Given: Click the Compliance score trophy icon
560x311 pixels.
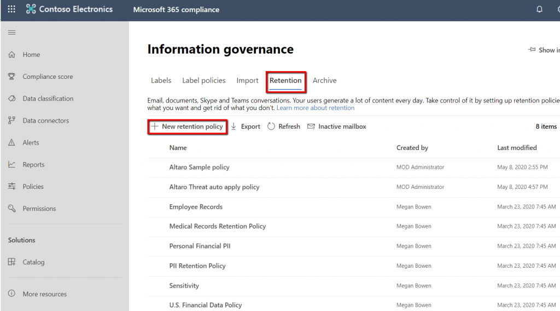Looking at the screenshot, I should click(x=12, y=77).
